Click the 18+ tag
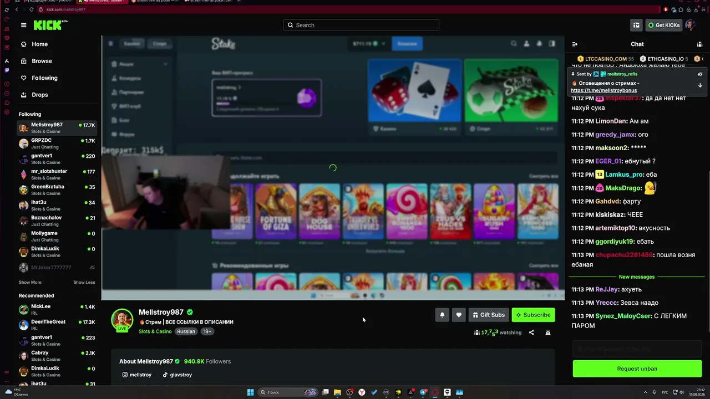Viewport: 710px width, 399px height. tap(207, 331)
